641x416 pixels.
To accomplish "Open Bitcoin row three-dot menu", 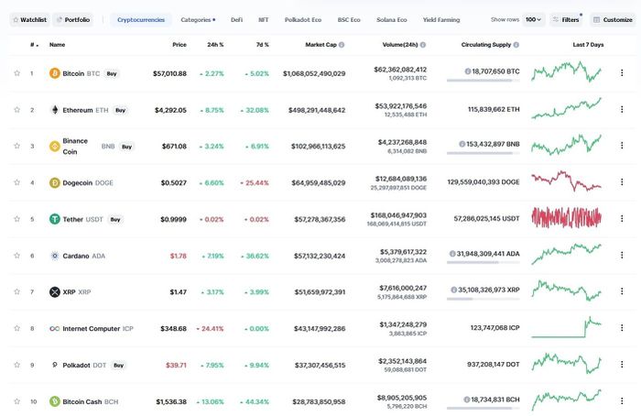I will point(622,72).
